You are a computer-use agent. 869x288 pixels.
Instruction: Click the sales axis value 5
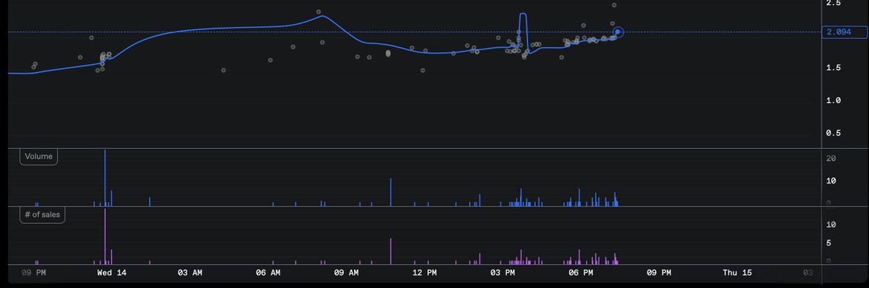coord(829,243)
